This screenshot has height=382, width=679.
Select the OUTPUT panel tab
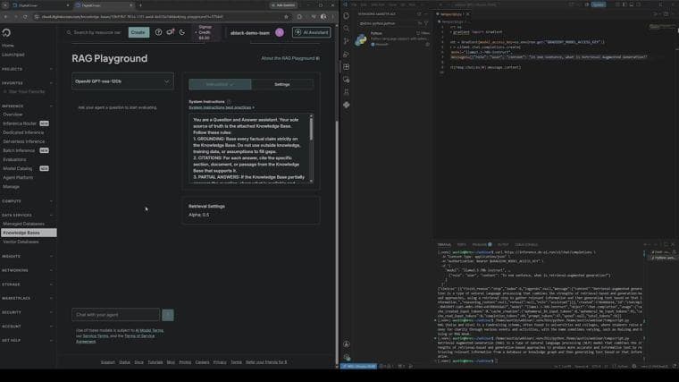pos(503,245)
